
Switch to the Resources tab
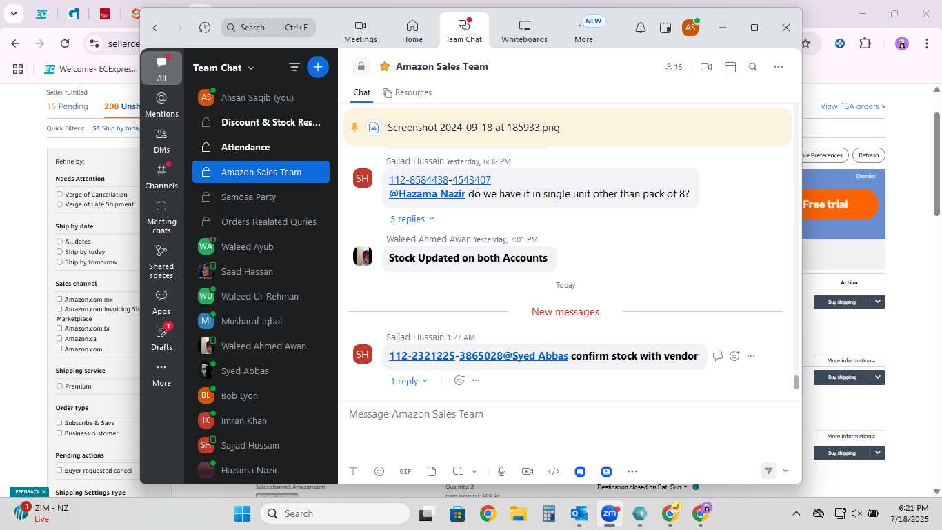tap(408, 92)
